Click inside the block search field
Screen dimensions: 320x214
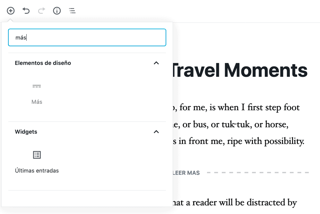87,38
